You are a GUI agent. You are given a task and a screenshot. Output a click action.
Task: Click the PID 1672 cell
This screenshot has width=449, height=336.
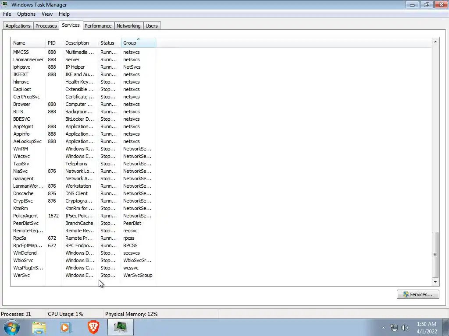[53, 216]
